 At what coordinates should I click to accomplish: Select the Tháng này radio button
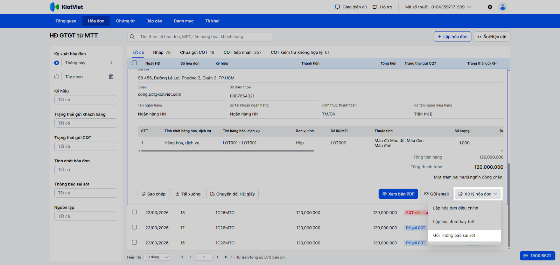click(57, 63)
